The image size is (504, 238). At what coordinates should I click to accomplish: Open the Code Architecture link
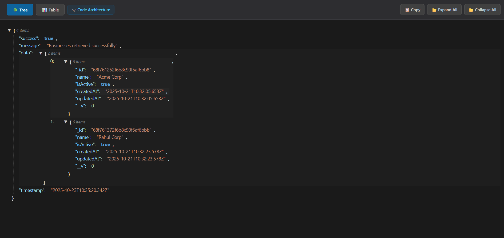coord(94,10)
